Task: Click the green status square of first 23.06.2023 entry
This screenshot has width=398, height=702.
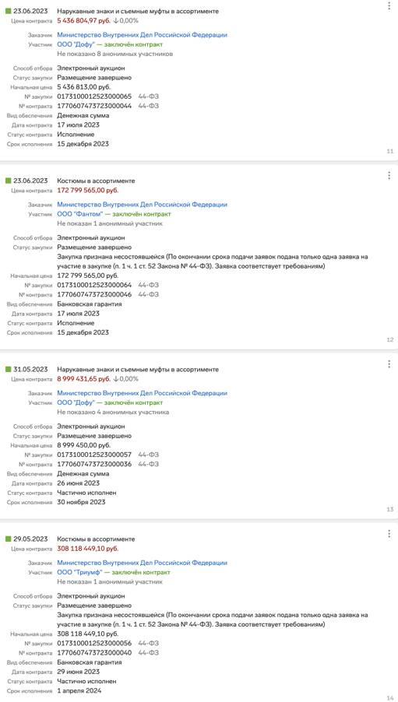Action: click(8, 11)
